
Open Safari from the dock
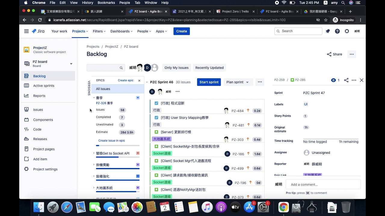point(67,207)
